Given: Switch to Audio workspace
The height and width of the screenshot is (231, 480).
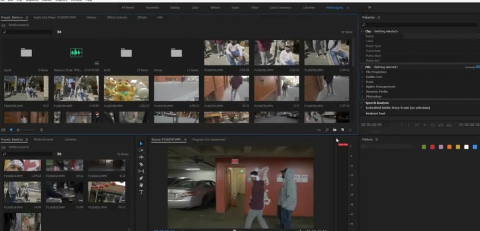Looking at the screenshot, I should pos(235,7).
